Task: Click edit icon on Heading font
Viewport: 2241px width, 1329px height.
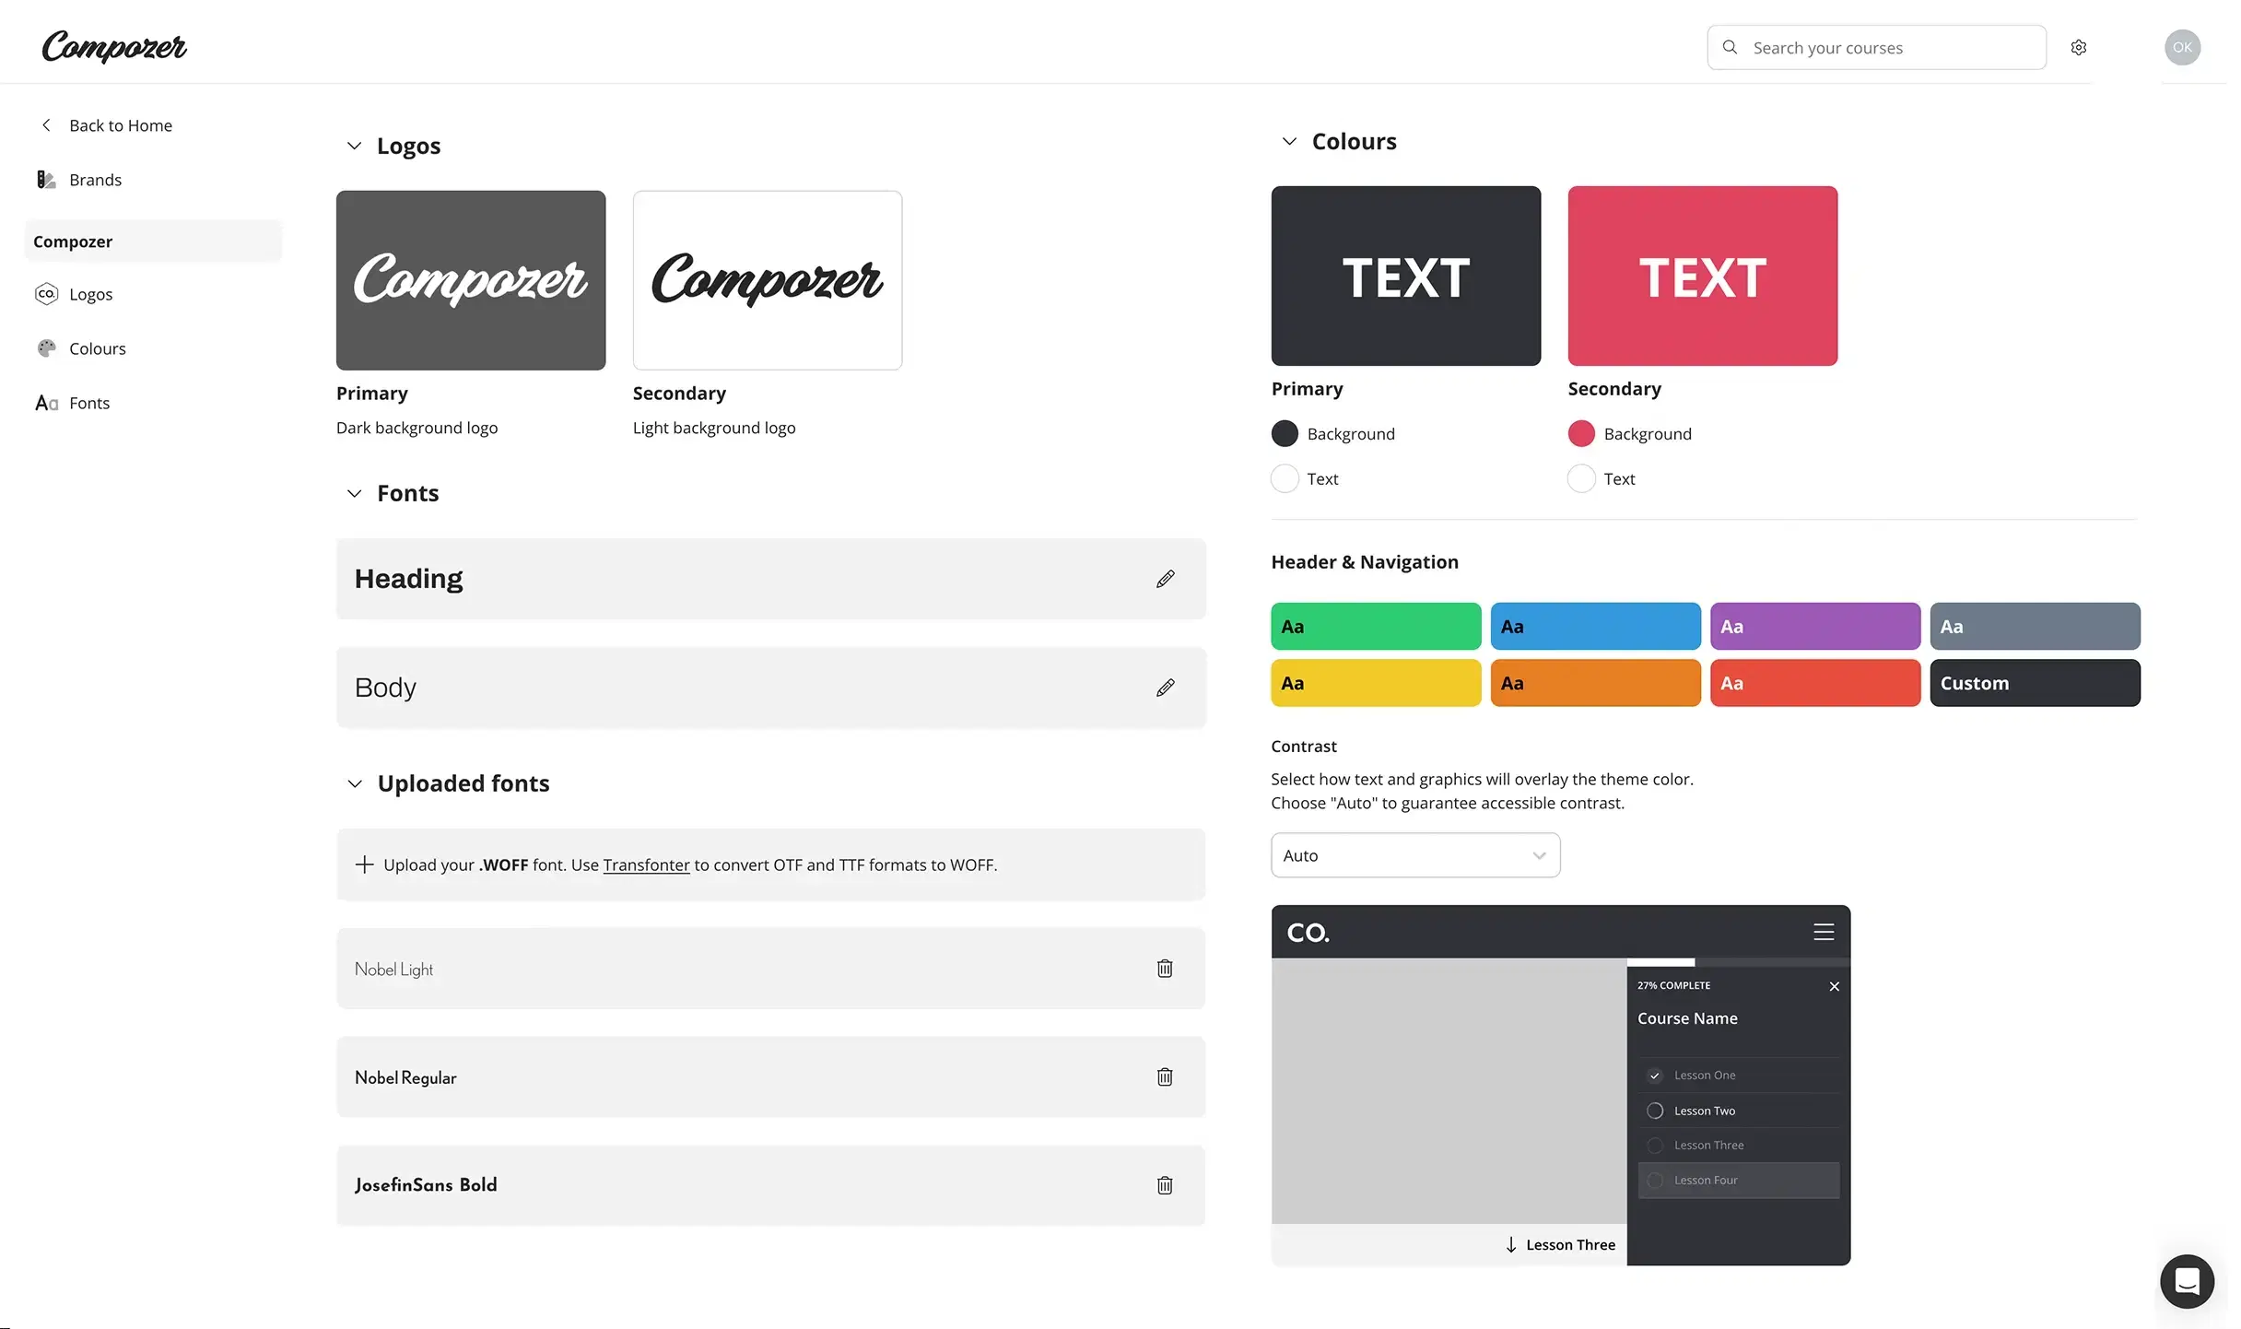Action: coord(1164,578)
